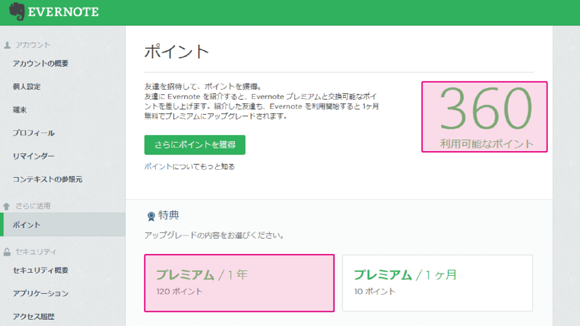This screenshot has height=326, width=580.
Task: Click the ポイント page title heading
Action: [177, 52]
